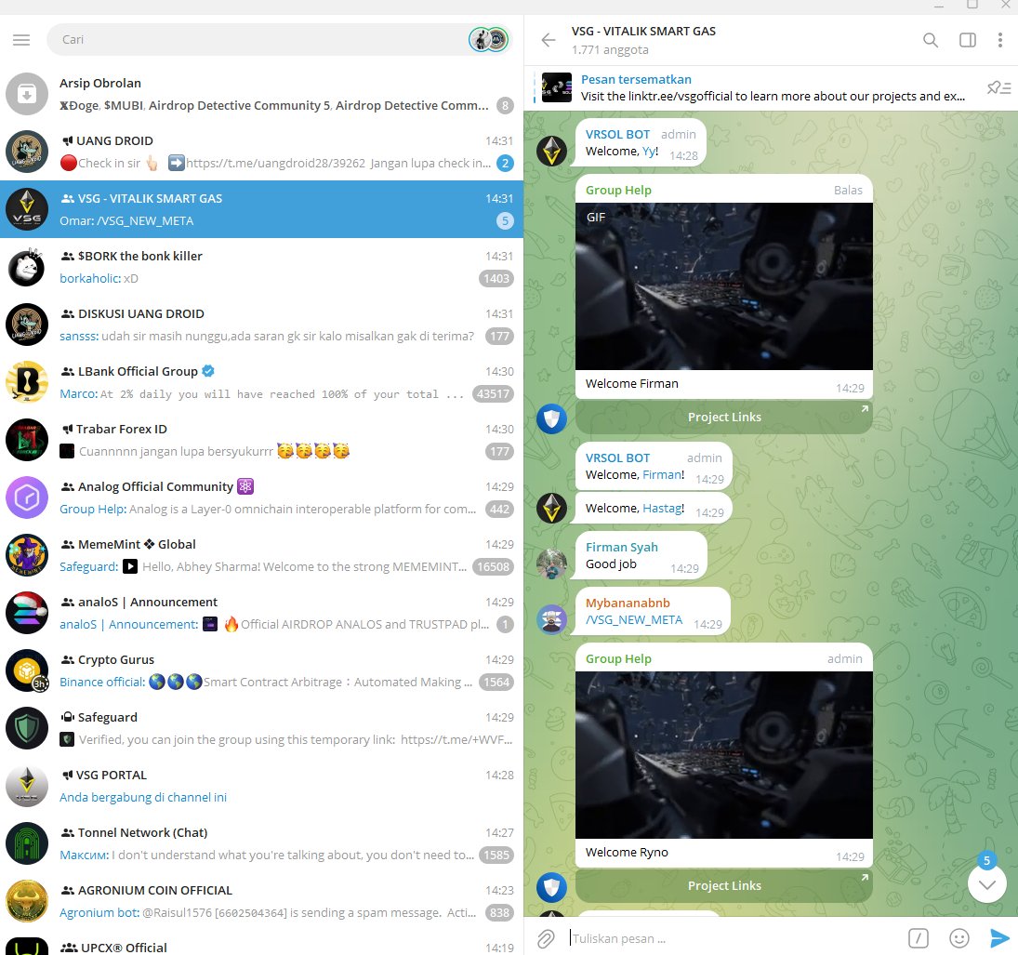This screenshot has width=1018, height=955.
Task: Open the account switcher avatars in search bar
Action: (x=488, y=40)
